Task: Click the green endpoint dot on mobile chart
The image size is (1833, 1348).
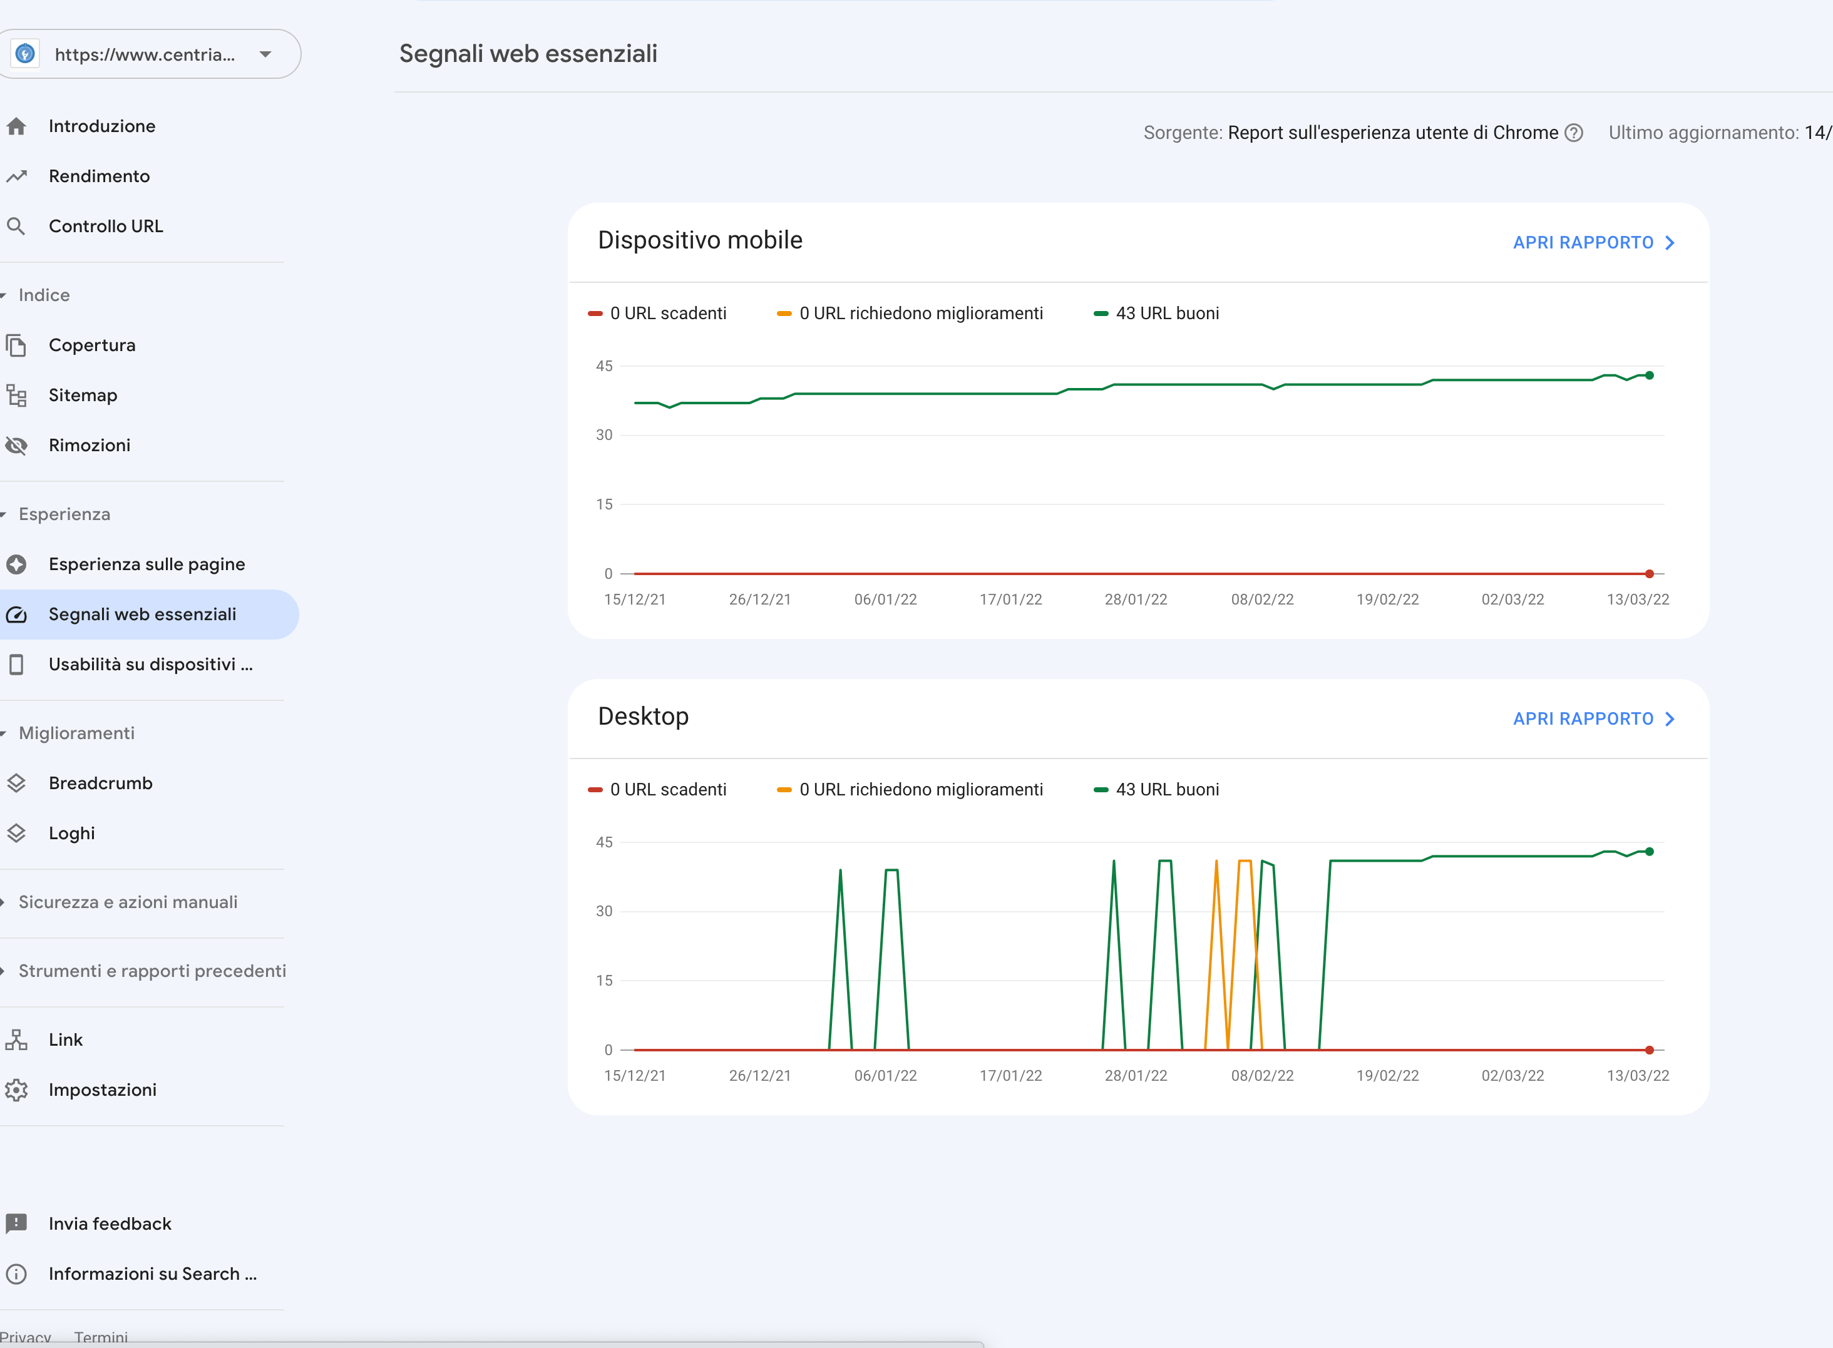Action: pos(1650,375)
